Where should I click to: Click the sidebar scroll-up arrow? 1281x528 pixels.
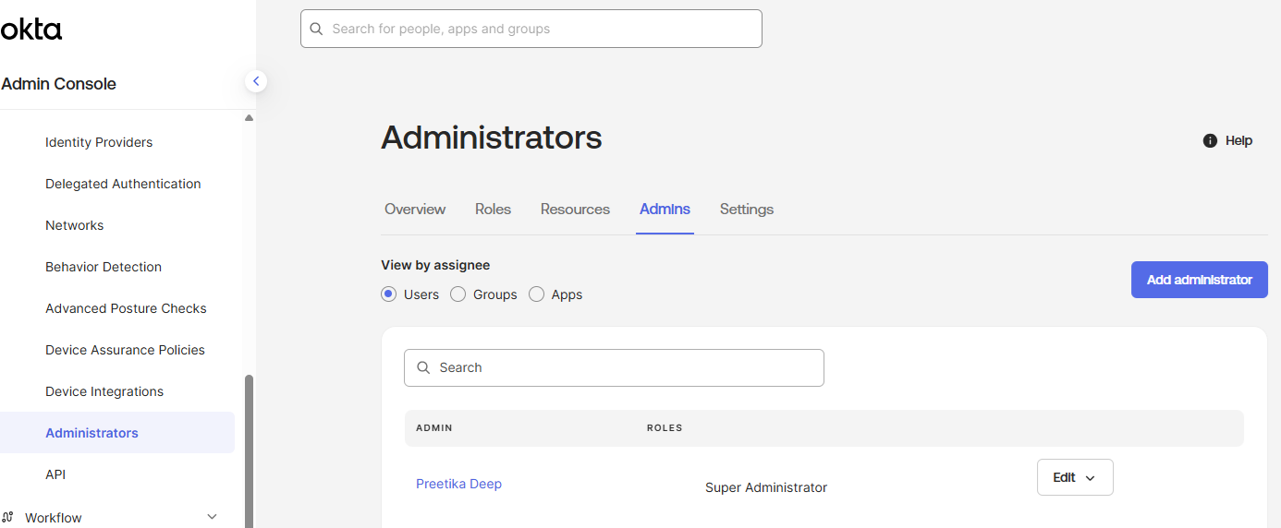coord(249,118)
